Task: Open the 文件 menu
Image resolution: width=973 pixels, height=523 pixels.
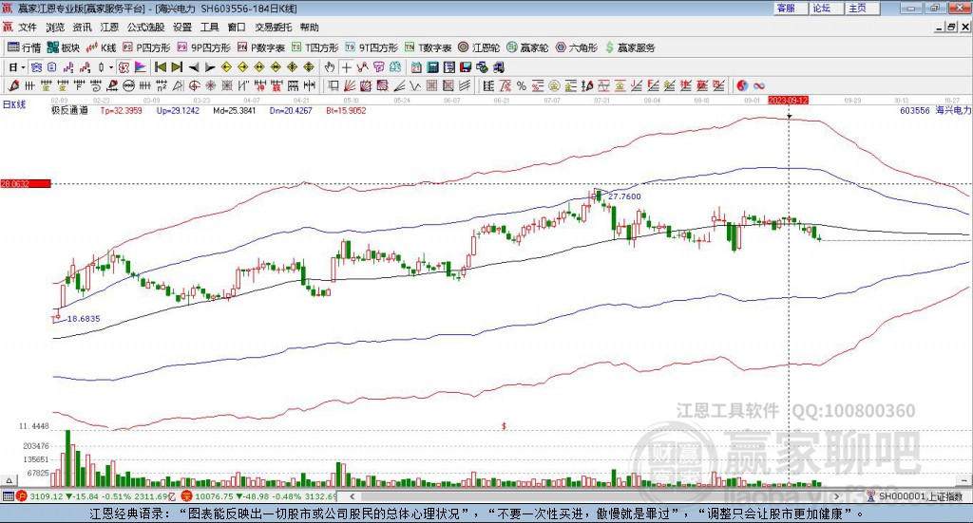Action: 28,28
